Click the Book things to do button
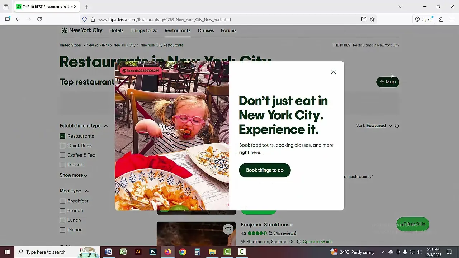459x258 pixels. pos(265,170)
